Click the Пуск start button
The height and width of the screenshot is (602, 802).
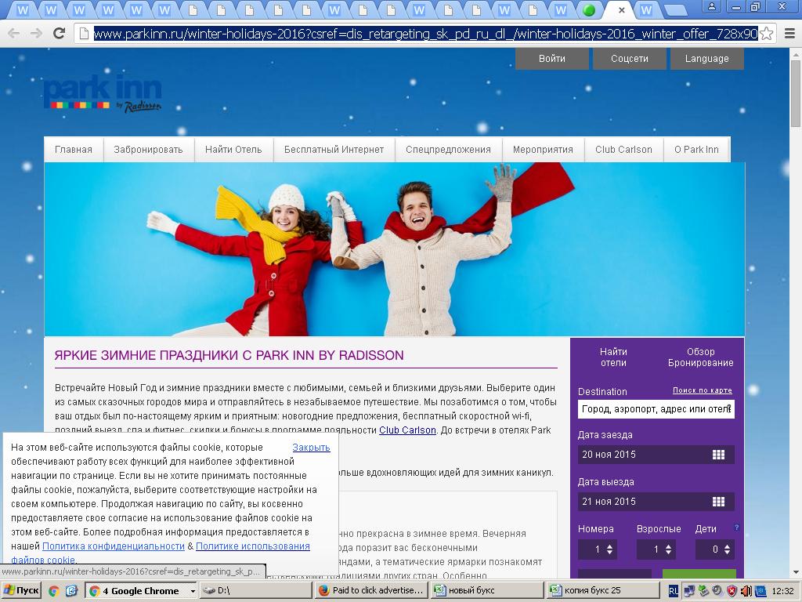21,591
